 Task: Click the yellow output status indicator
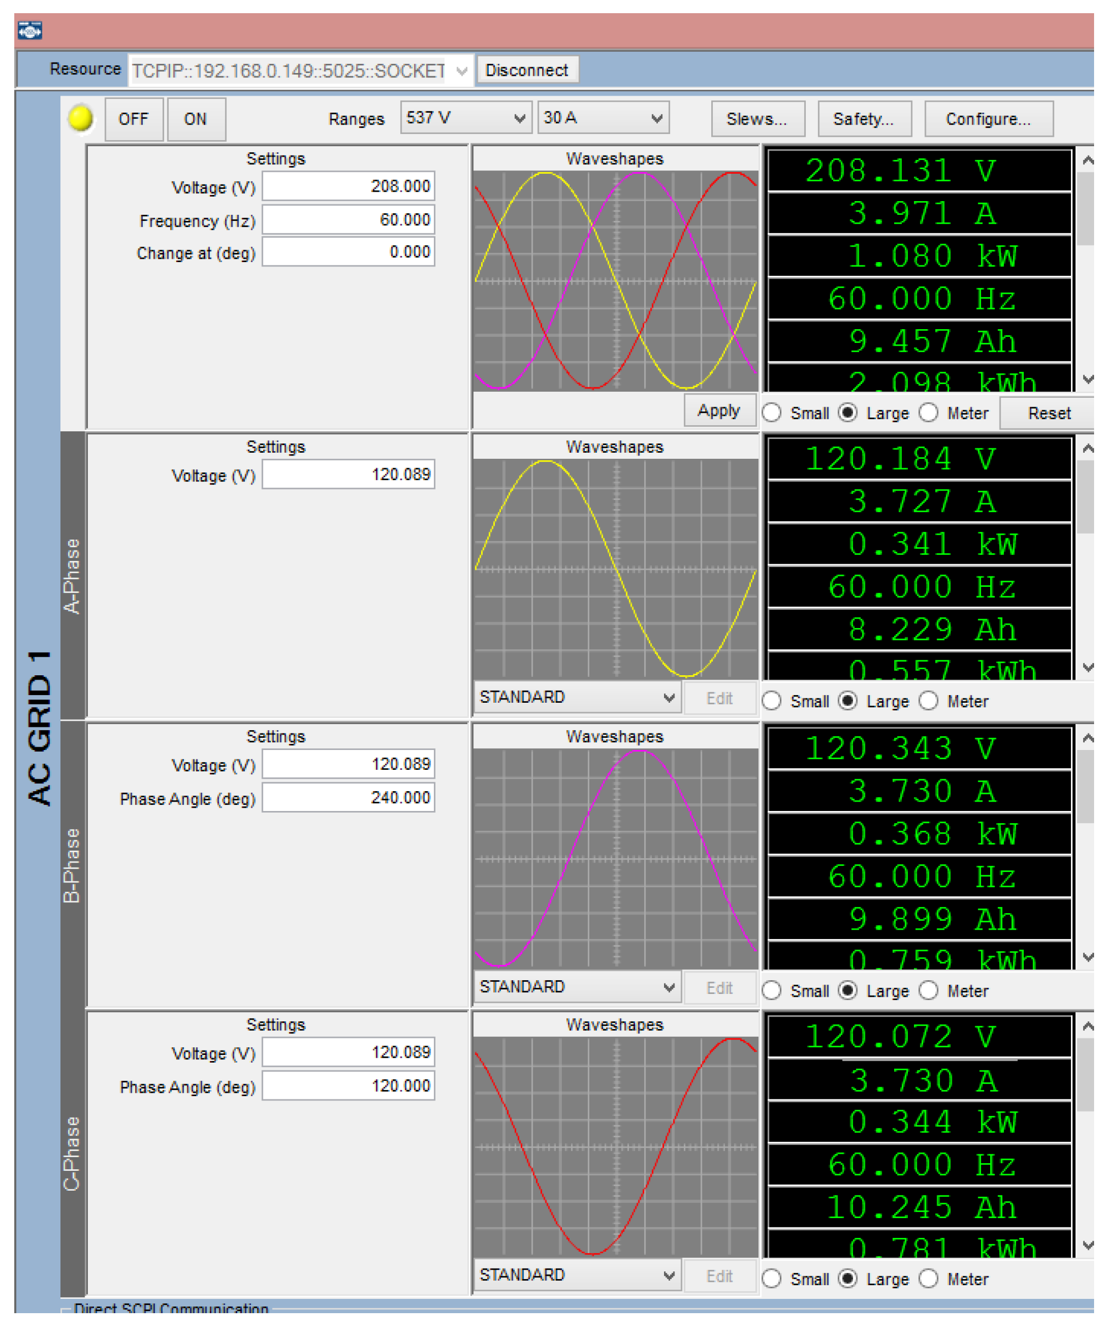tap(80, 118)
